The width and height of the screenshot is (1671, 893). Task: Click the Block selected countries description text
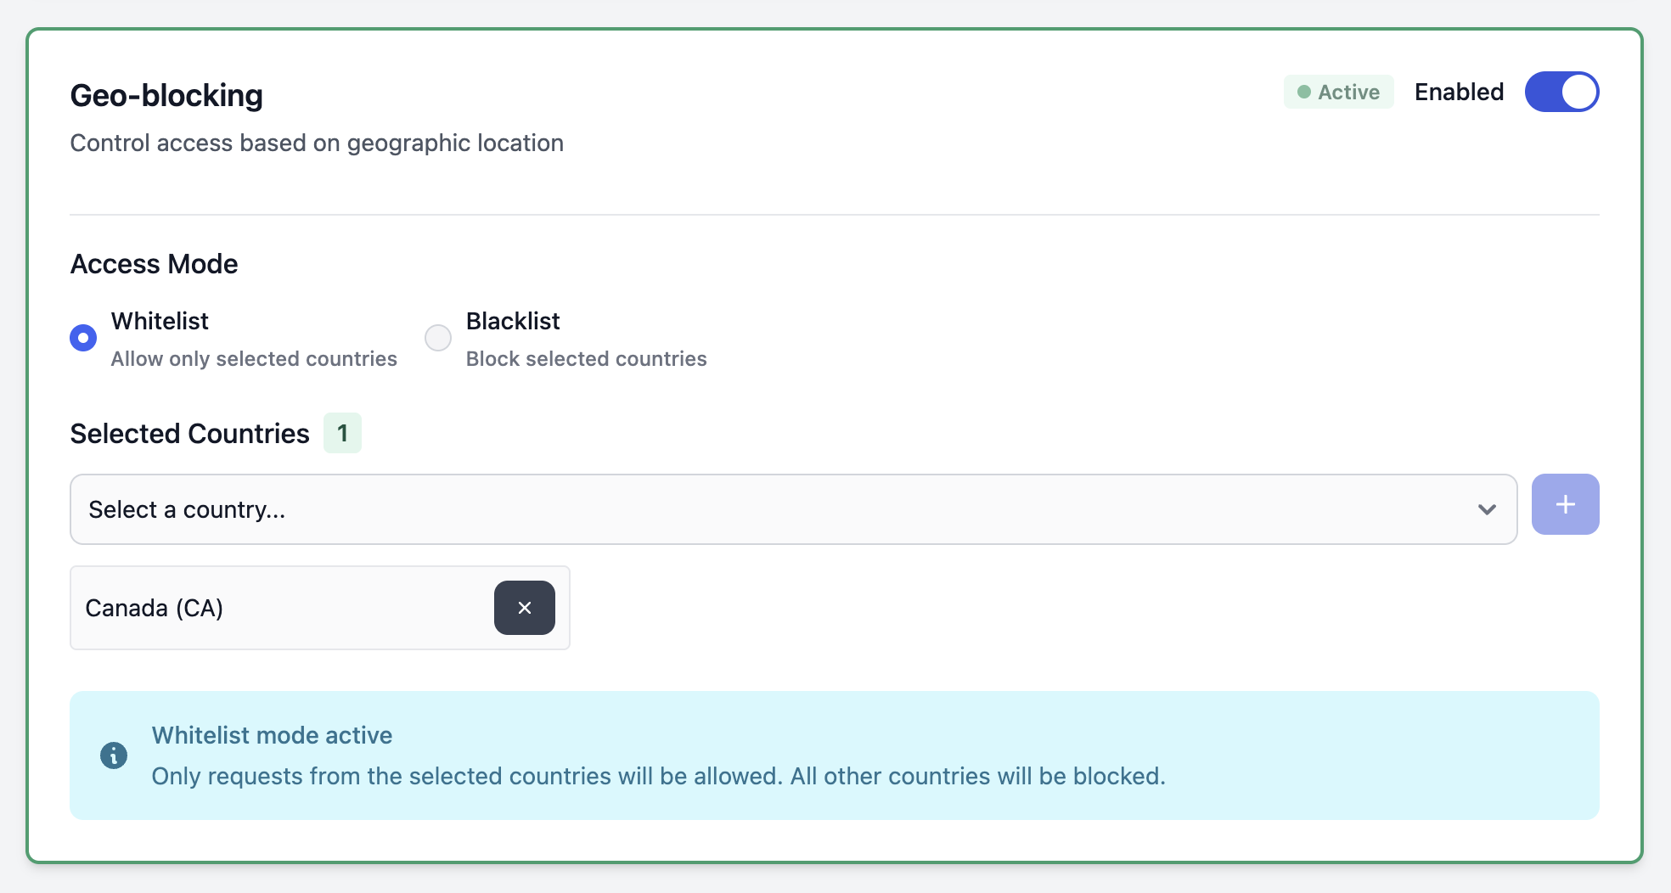point(585,358)
